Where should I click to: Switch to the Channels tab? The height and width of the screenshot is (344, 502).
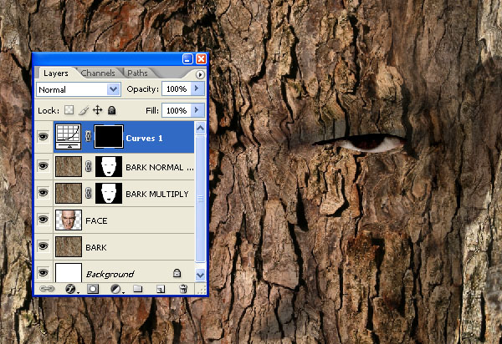click(99, 73)
